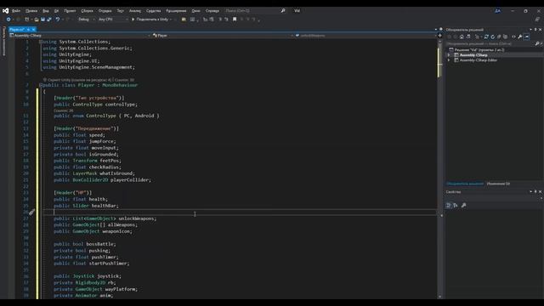This screenshot has height=306, width=544.
Task: Click the CodeLens Unity script references link
Action: click(79, 80)
